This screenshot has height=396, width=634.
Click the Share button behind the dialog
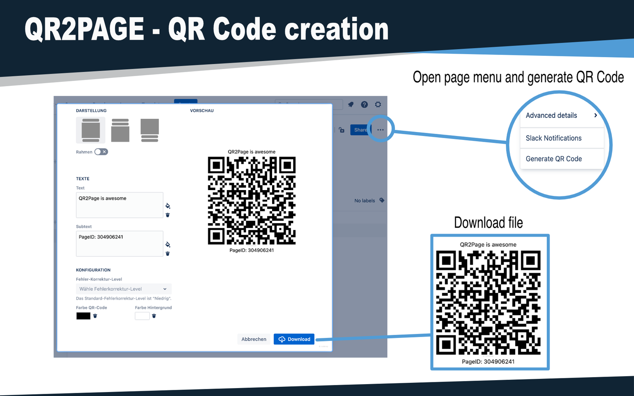point(360,130)
